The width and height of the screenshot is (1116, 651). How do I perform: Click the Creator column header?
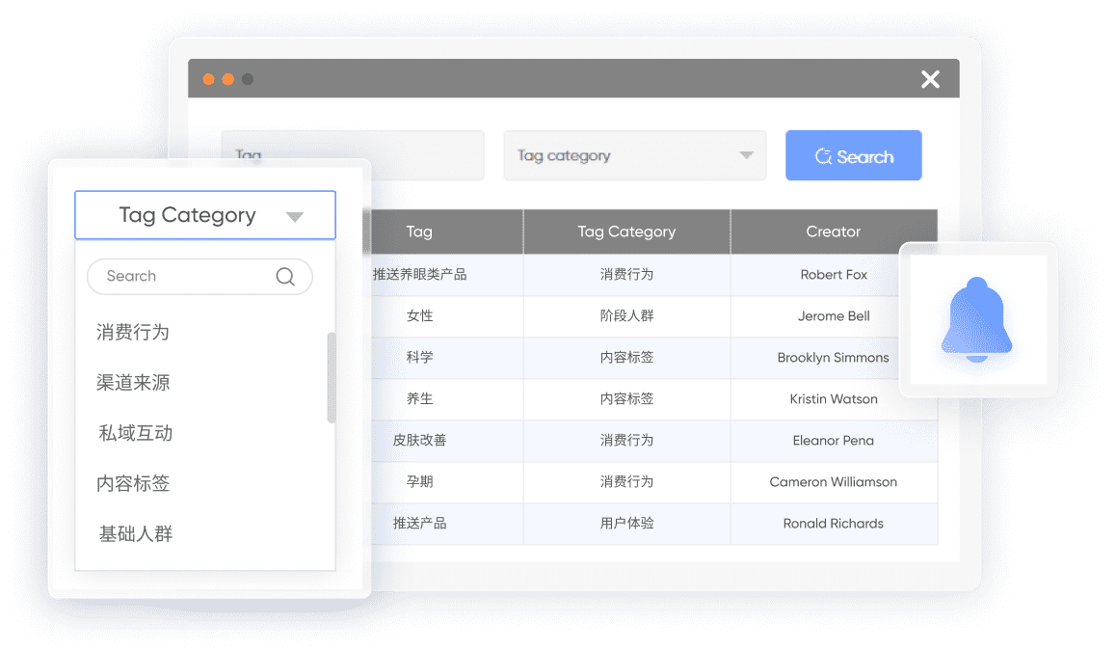coord(833,231)
